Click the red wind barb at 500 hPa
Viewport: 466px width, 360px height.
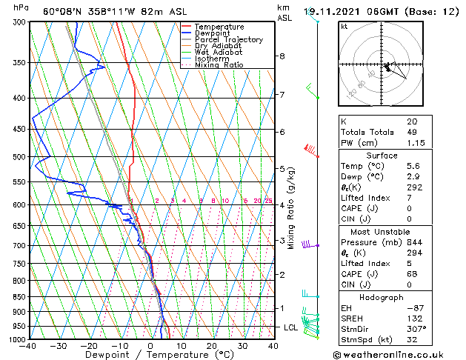(311, 150)
